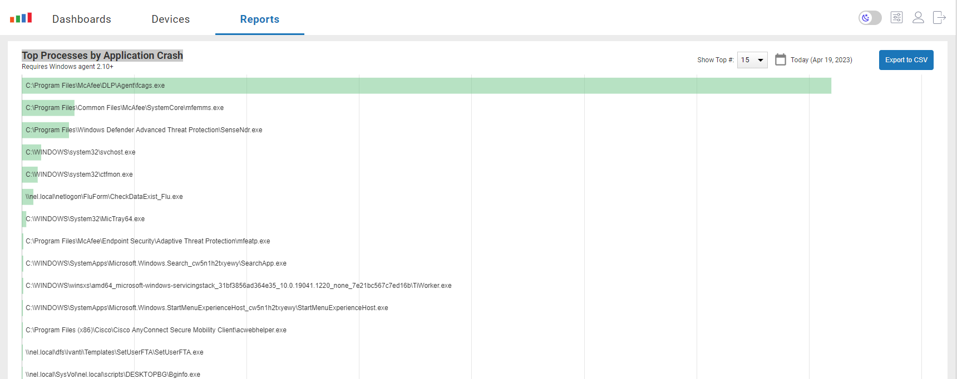The height and width of the screenshot is (379, 957).
Task: Select the Top Processes by Application Crash title
Action: coord(102,56)
